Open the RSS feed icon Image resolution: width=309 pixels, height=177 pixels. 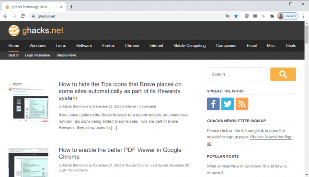point(242,104)
